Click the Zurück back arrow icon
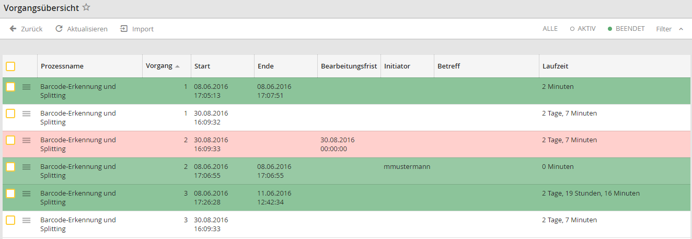 click(13, 29)
